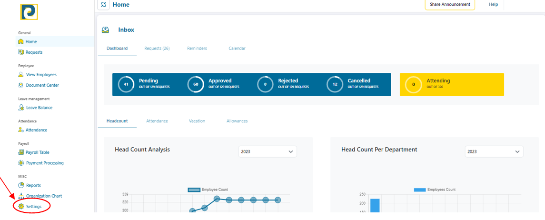Open Leave Balance page
The height and width of the screenshot is (220, 545).
[39, 108]
